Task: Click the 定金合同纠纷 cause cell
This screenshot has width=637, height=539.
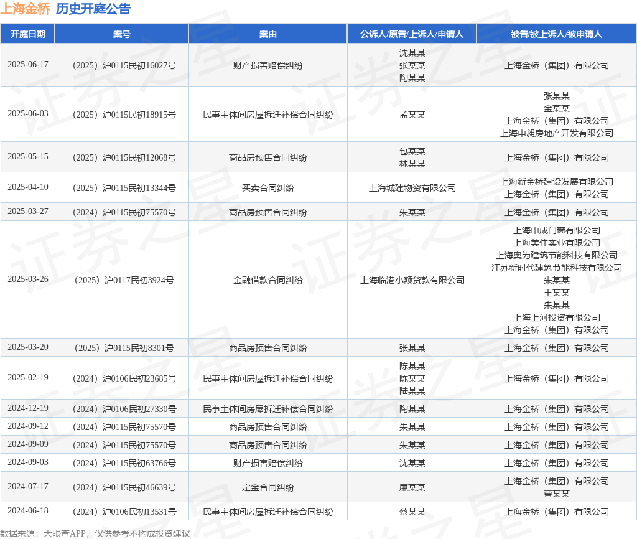Action: (x=267, y=487)
